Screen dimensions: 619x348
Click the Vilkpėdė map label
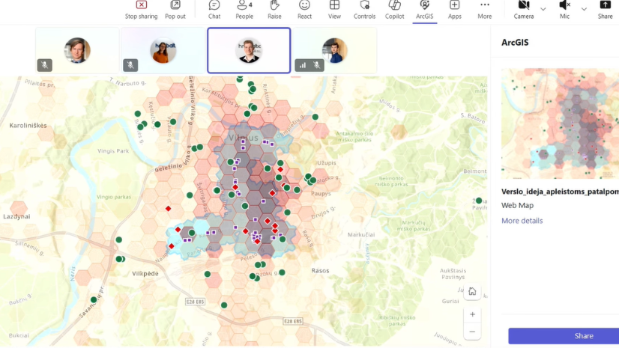145,273
